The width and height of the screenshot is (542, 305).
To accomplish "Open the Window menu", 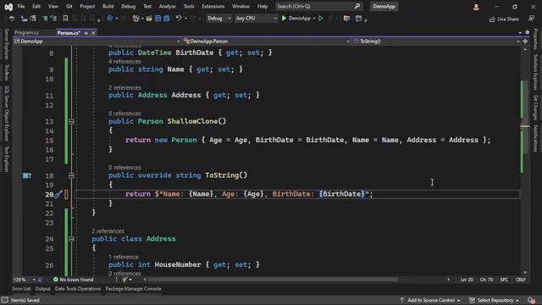I will click(x=241, y=6).
